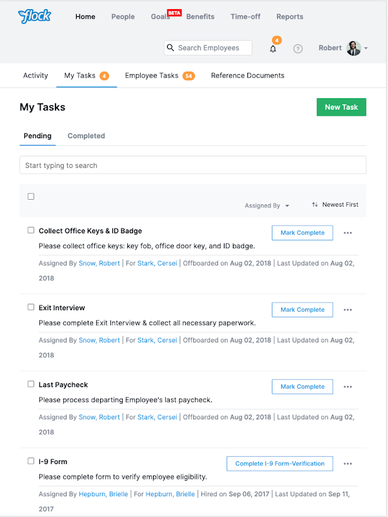Check the Collect Office Keys & ID Badge checkbox
Screen dimensions: 388x517
click(31, 230)
